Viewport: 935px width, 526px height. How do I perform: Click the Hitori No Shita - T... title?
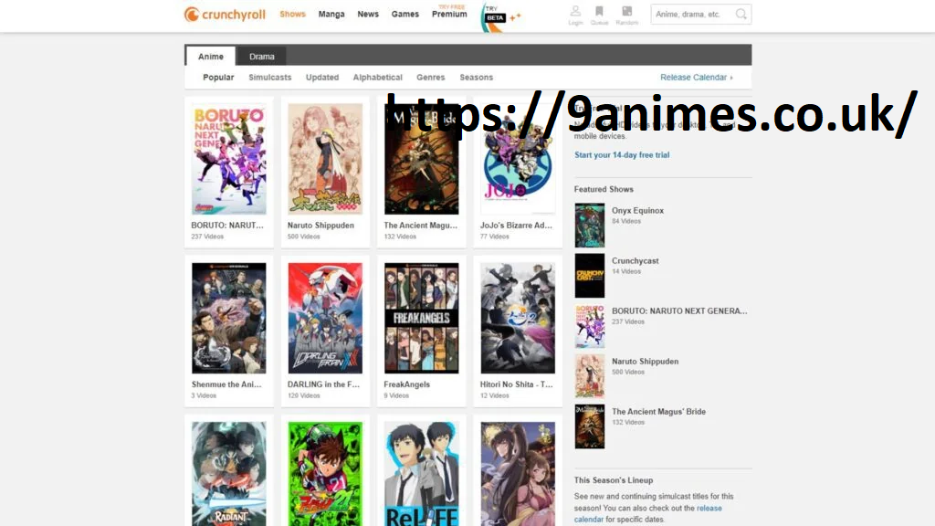pyautogui.click(x=517, y=384)
